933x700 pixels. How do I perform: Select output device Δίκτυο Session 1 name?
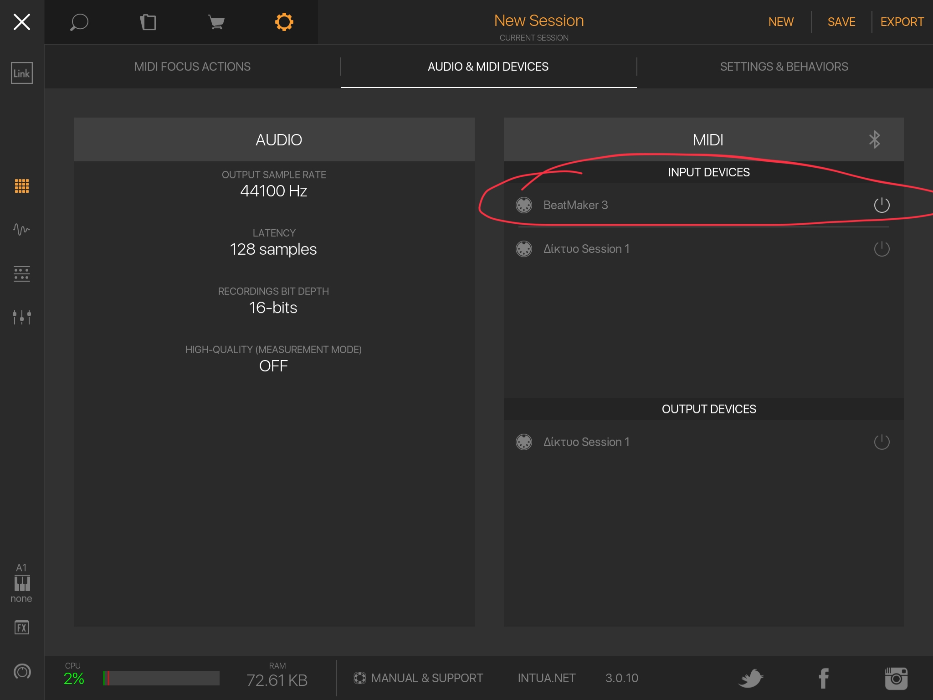pyautogui.click(x=586, y=442)
